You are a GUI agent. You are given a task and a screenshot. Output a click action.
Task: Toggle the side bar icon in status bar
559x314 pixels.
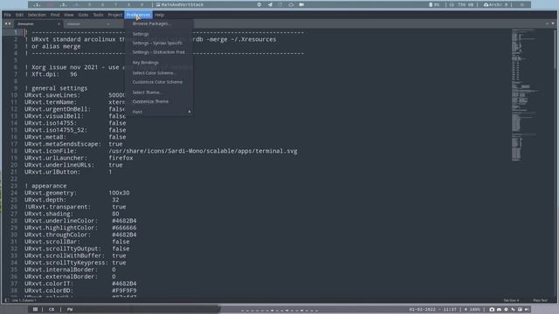point(6,300)
